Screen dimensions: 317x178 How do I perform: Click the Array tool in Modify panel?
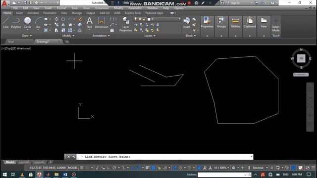(70, 30)
